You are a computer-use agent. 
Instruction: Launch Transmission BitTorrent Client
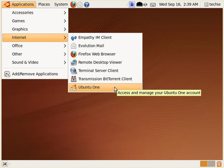[105, 79]
